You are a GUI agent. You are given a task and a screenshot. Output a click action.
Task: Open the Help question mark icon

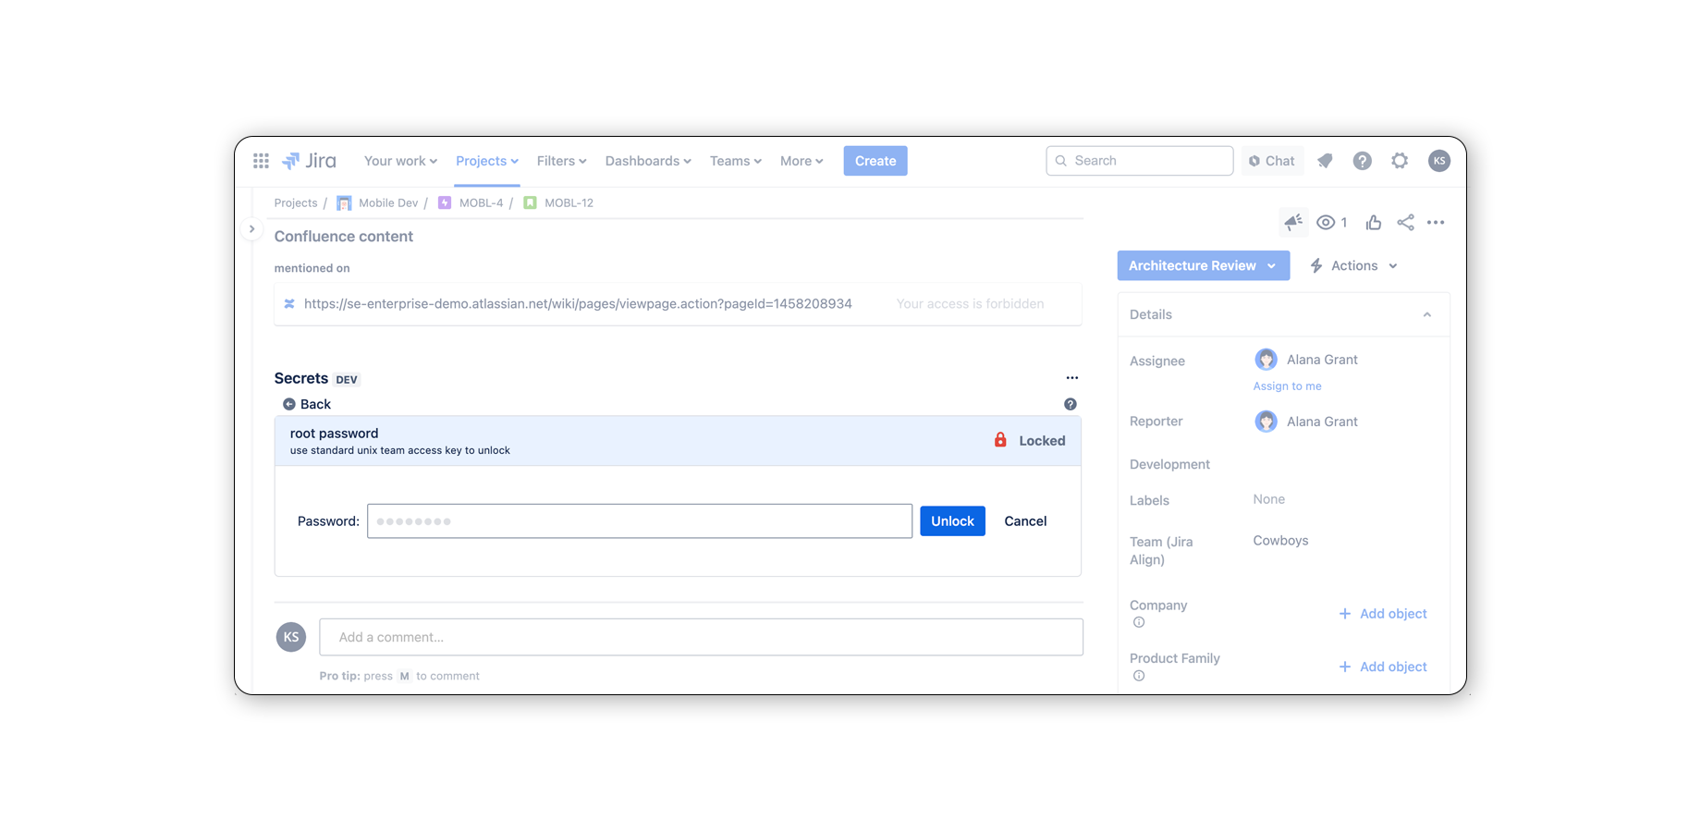pos(1362,161)
